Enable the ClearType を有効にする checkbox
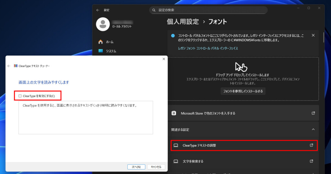 click(20, 96)
